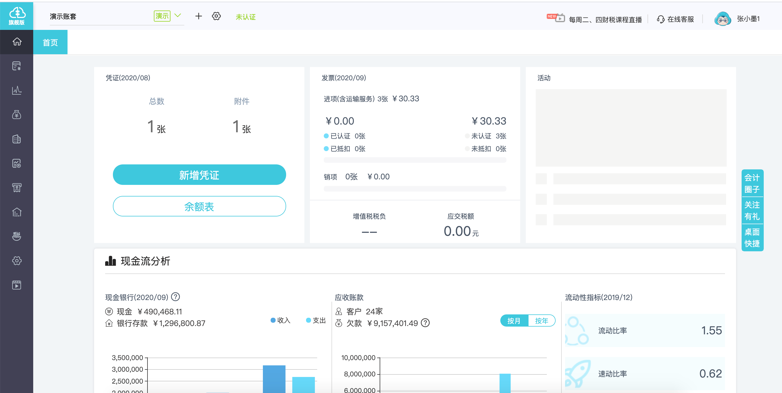Open the money bag funds sidebar icon
Viewport: 782px width, 393px height.
coord(17,115)
